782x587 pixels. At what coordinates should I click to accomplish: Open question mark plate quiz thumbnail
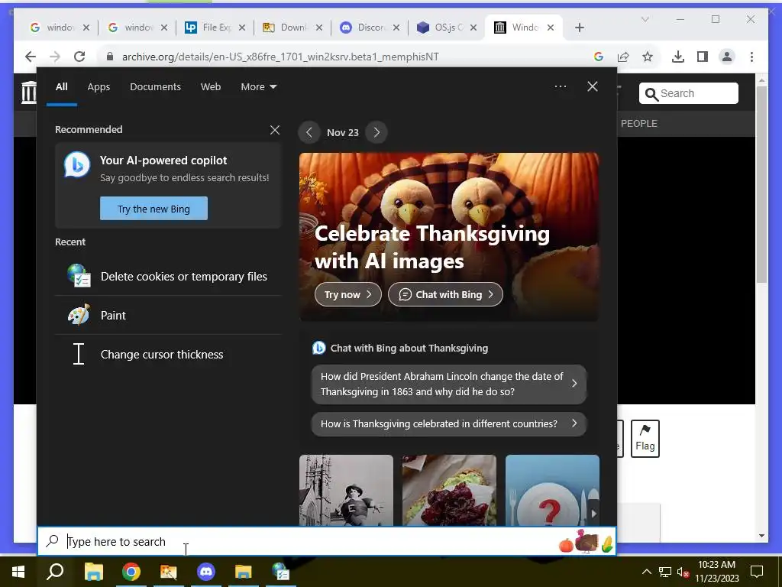click(552, 490)
